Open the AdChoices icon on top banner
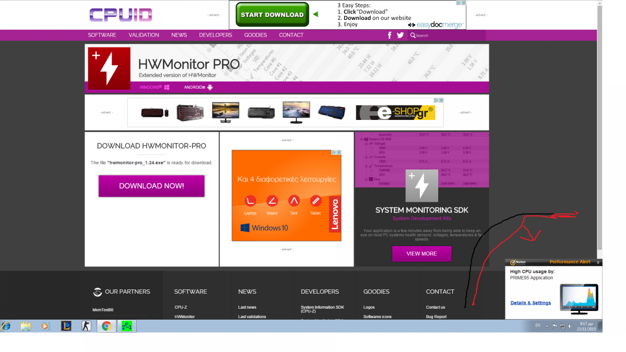 click(x=459, y=3)
